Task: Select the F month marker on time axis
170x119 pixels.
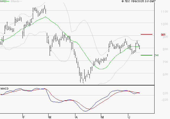Action: (x=24, y=117)
